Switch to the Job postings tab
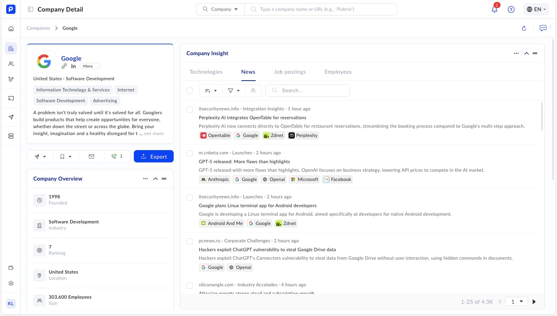 point(290,72)
